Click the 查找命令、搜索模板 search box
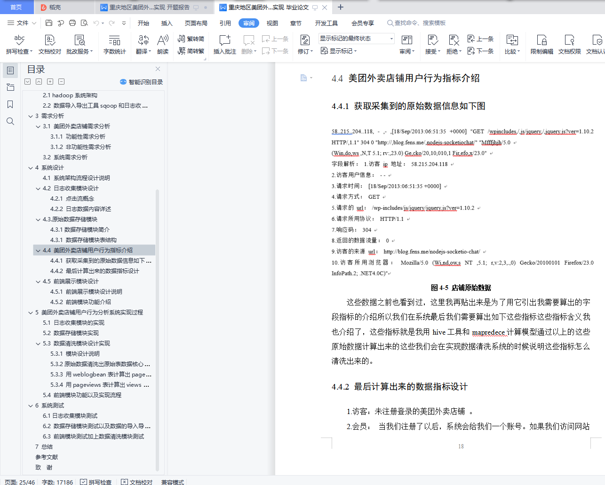This screenshot has width=605, height=485. click(416, 23)
